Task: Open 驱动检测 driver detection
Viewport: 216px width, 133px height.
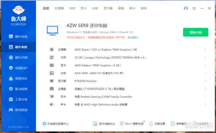Action: [x=18, y=89]
